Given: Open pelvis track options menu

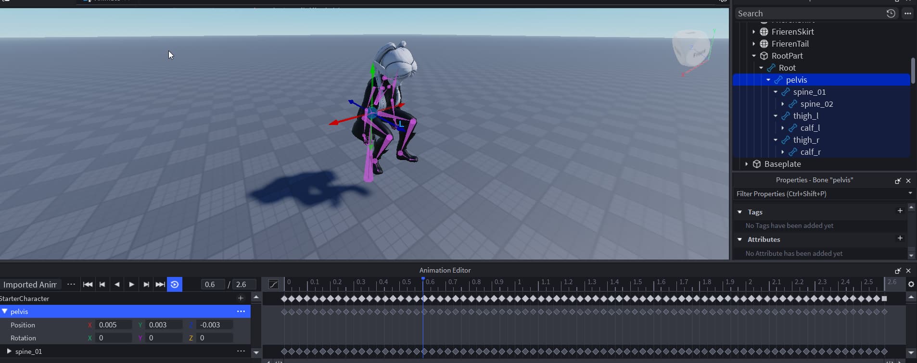Looking at the screenshot, I should coord(241,312).
